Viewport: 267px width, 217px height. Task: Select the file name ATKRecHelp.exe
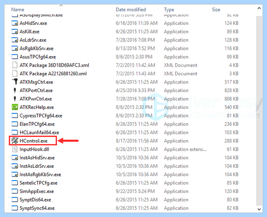[x=37, y=107]
